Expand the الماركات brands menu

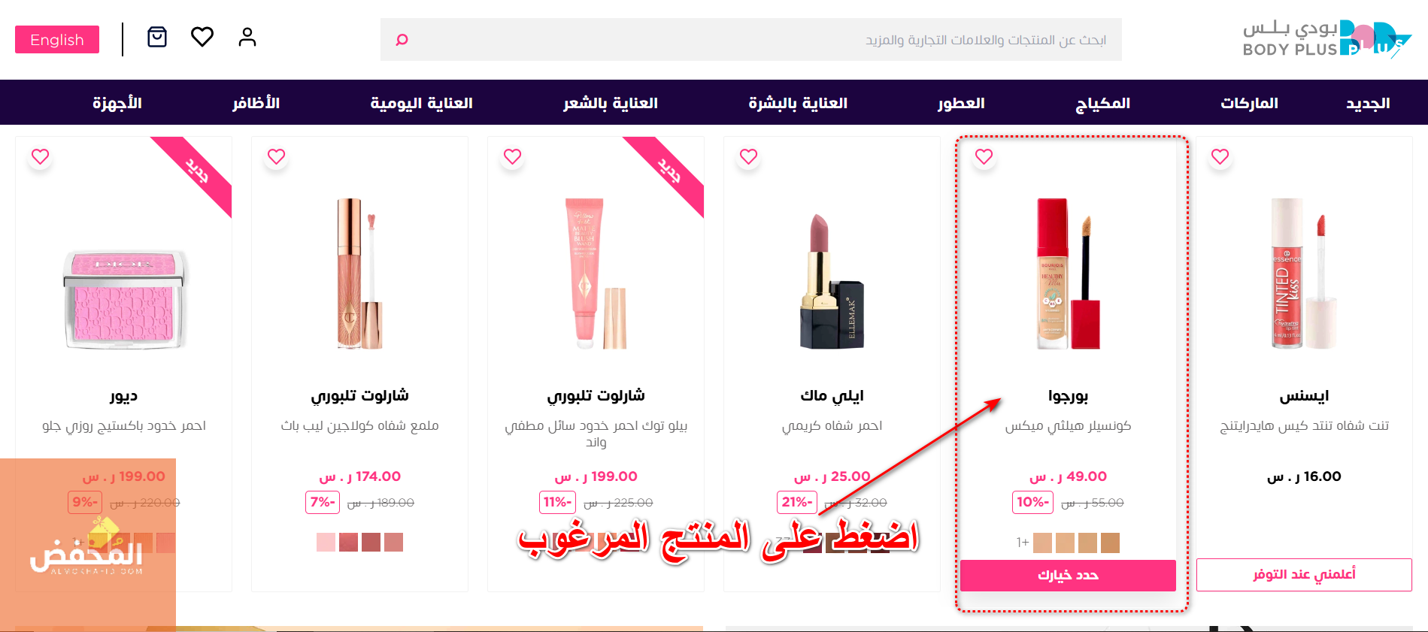click(1249, 103)
